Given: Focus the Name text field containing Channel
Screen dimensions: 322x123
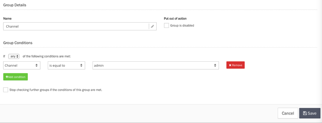Looking at the screenshot, I should pos(76,26).
